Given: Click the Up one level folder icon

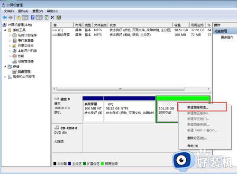Looking at the screenshot, I should [18, 18].
